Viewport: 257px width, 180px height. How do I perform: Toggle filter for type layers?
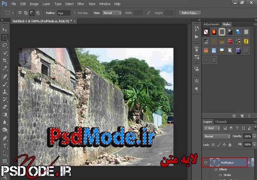click(x=237, y=128)
